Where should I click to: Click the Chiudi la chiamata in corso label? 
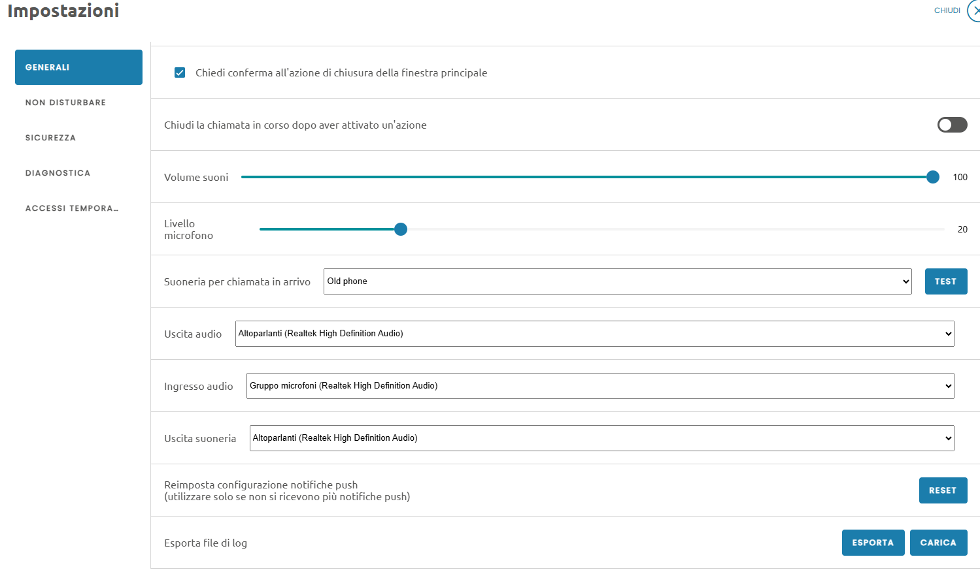point(295,125)
